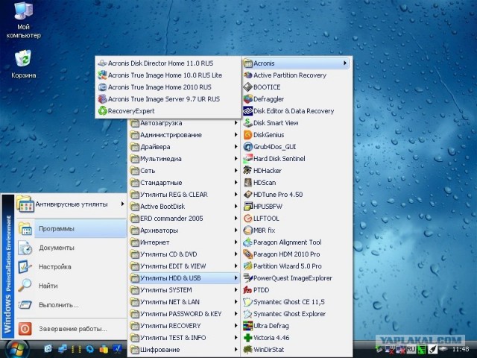Open HDScan
477x358 pixels.
[x=297, y=182]
